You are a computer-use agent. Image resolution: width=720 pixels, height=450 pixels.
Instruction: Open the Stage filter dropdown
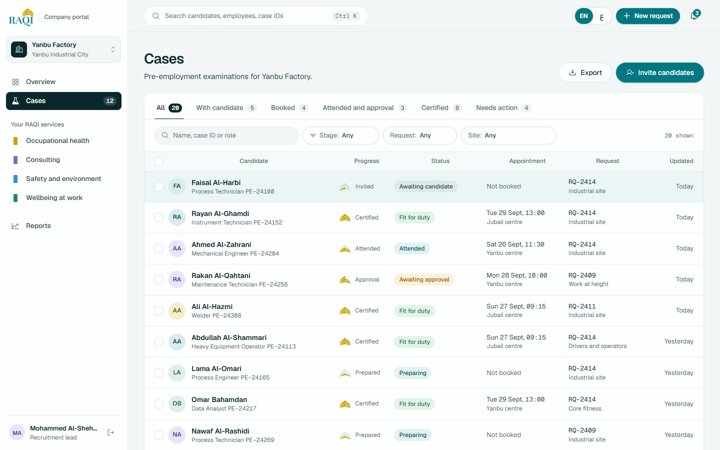pos(340,135)
